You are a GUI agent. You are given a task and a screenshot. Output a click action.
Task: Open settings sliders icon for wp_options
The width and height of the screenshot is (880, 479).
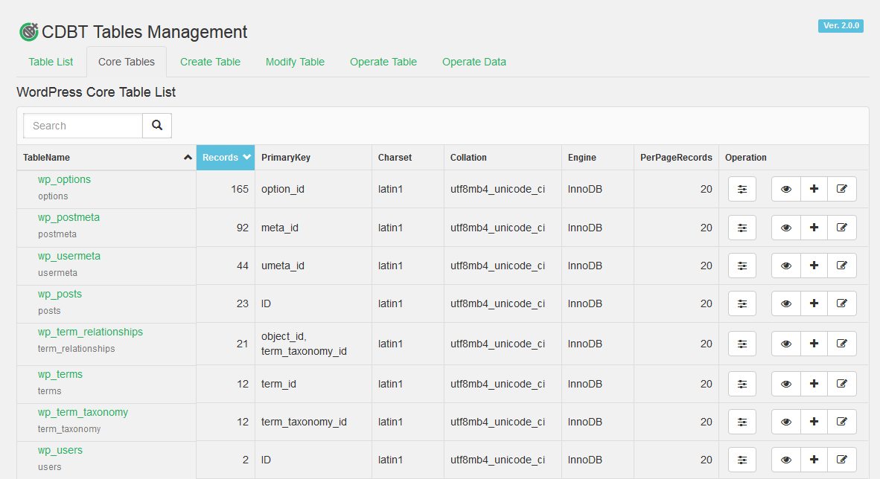[x=742, y=189]
